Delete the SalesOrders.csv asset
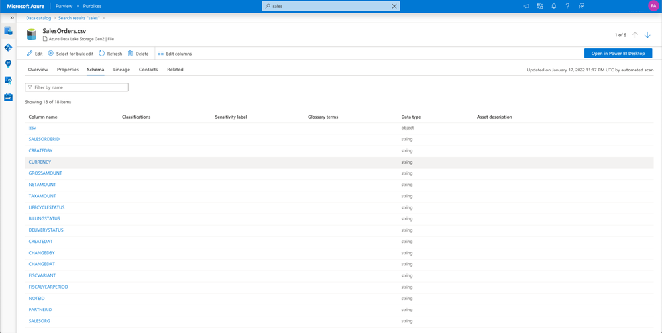Screen dimensions: 662x333 138,54
